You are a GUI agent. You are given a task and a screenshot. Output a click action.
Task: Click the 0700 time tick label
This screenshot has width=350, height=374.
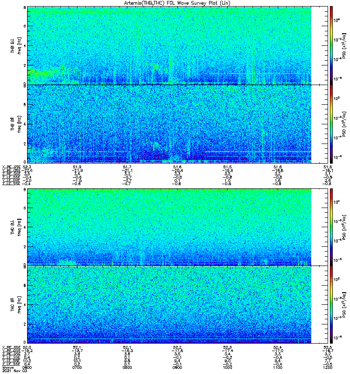(77, 367)
